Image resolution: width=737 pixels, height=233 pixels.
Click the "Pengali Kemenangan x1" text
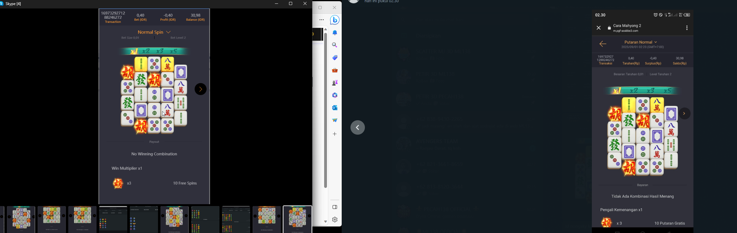(621, 210)
